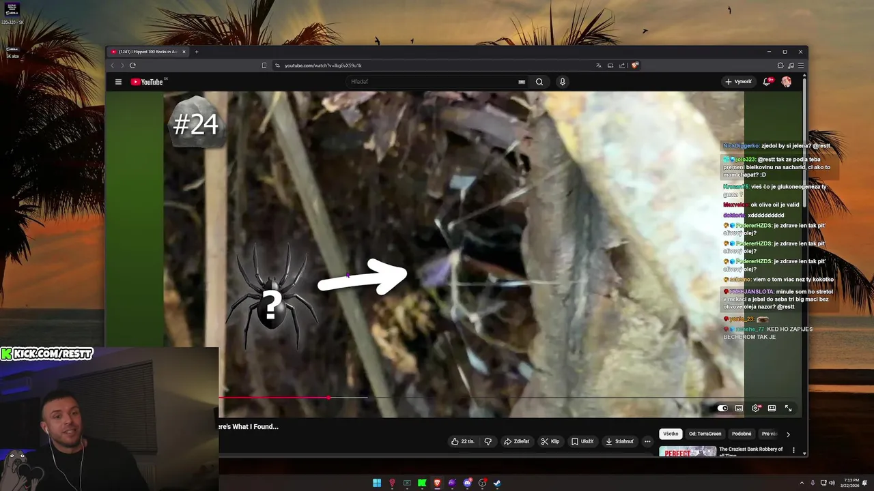Click the translate page icon in address bar
The width and height of the screenshot is (874, 491).
click(x=599, y=65)
